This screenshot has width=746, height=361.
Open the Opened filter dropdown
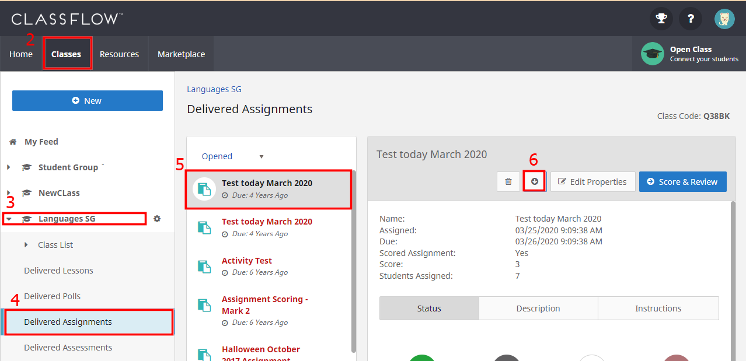click(232, 156)
